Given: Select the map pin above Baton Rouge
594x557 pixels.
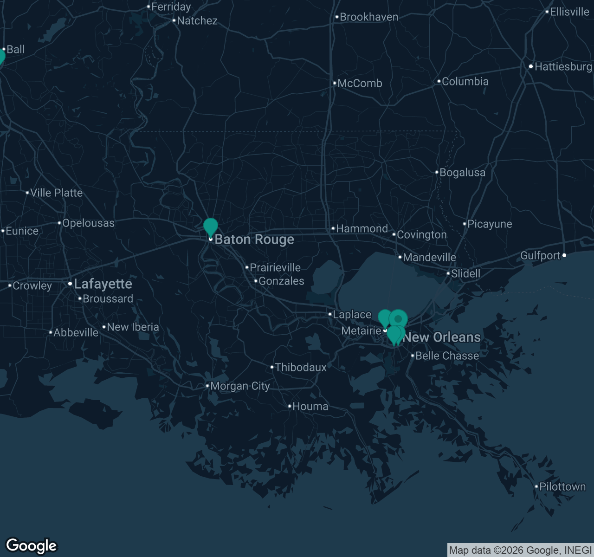Looking at the screenshot, I should point(211,227).
